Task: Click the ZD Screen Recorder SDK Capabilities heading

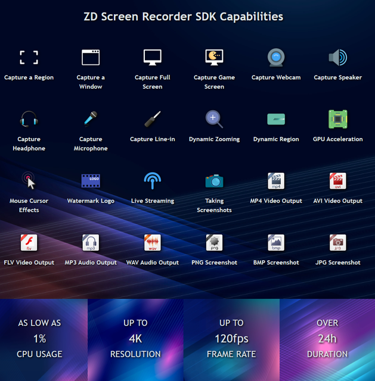Action: (183, 17)
